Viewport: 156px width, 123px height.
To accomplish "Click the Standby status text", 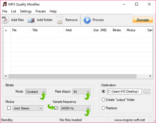I will [x=7, y=120].
